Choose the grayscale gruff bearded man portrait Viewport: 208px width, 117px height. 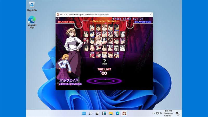[116, 48]
